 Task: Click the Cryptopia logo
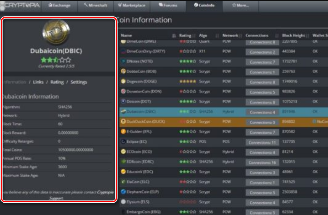[x=21, y=5]
